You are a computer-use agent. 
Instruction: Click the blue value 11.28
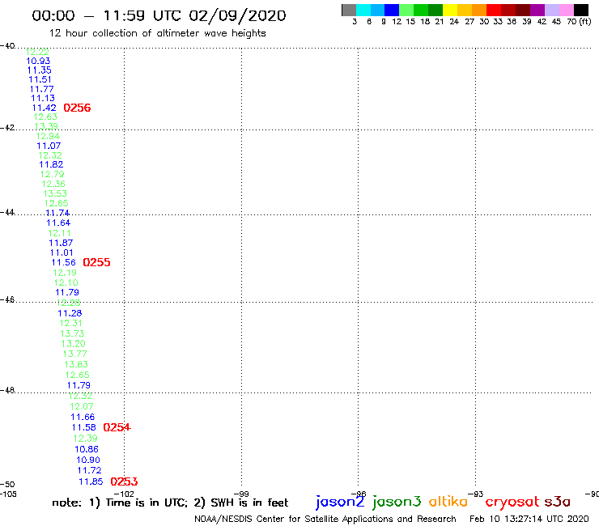pos(70,313)
